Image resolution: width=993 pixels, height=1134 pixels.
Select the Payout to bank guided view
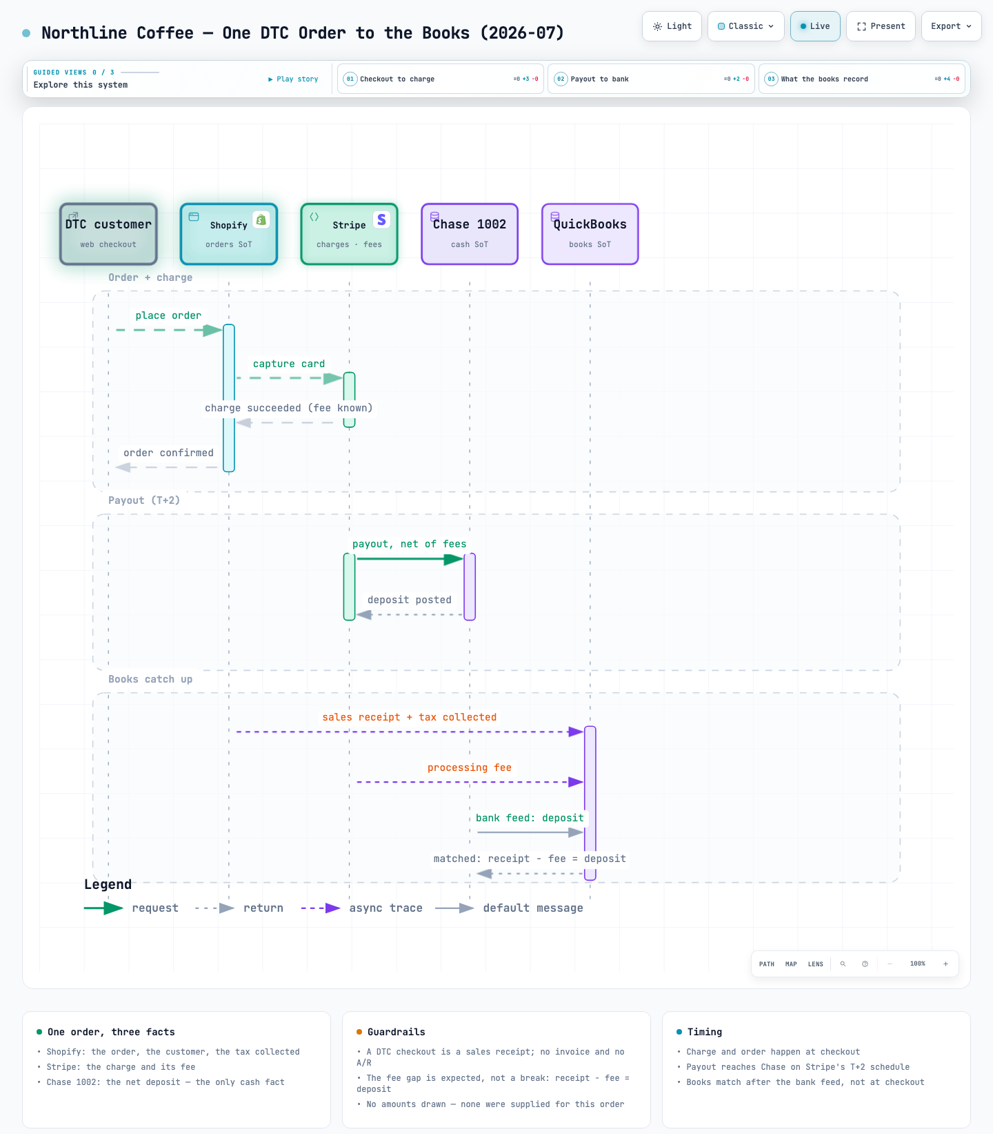click(651, 79)
